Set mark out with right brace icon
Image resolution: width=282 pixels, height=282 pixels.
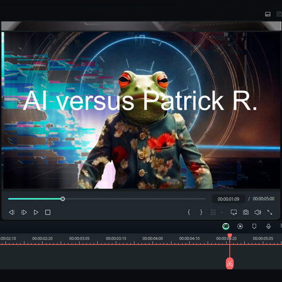point(201,212)
